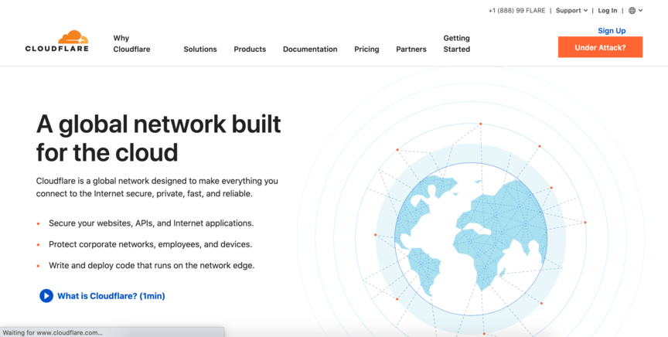Open the Pricing page
The image size is (668, 337).
366,49
